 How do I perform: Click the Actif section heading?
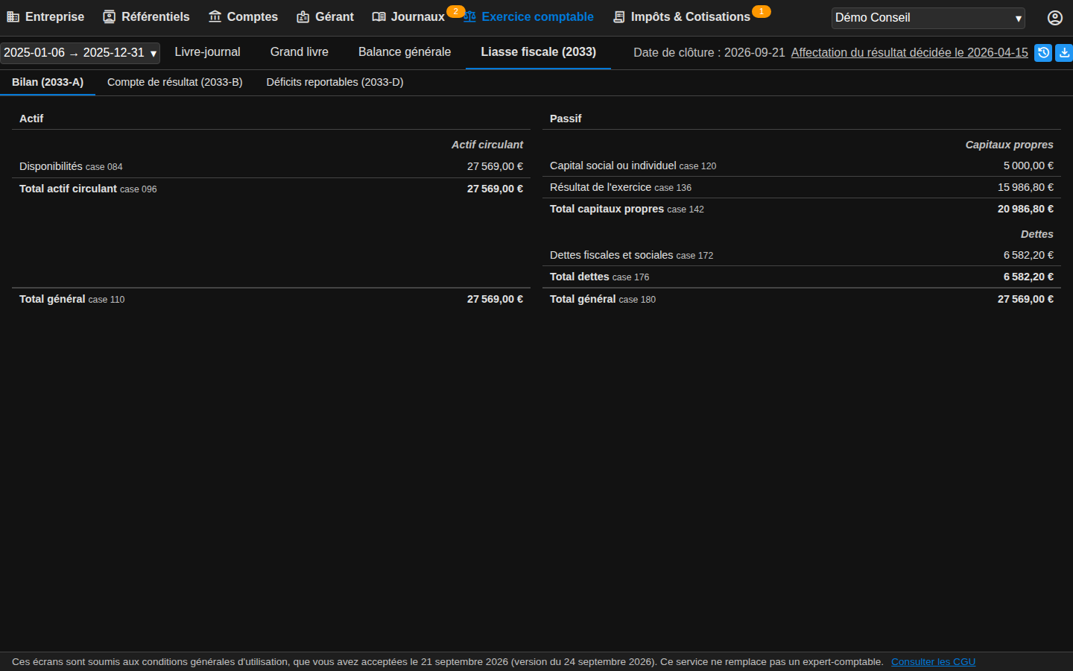click(x=31, y=119)
